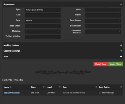Click the Specific Markings header label
Viewport: 125px width, 104px height.
click(12, 51)
